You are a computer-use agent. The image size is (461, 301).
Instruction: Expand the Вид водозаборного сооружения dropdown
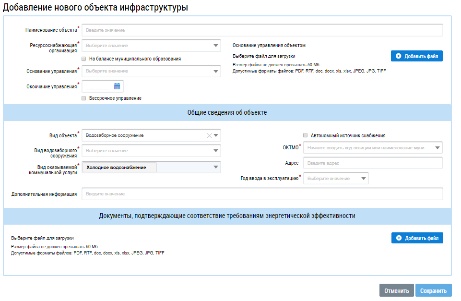point(216,151)
